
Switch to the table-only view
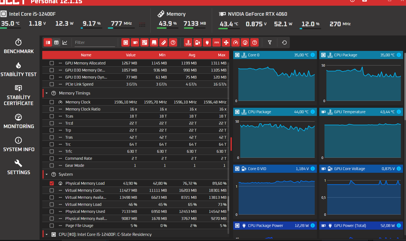click(x=56, y=43)
